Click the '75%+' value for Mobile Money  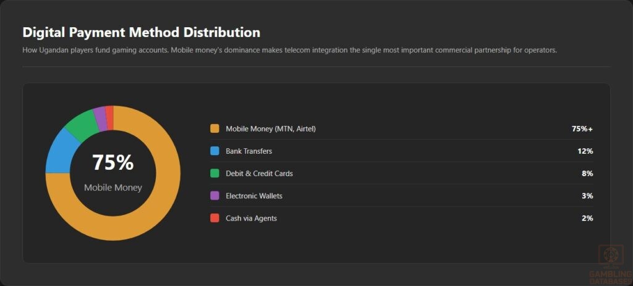(582, 129)
